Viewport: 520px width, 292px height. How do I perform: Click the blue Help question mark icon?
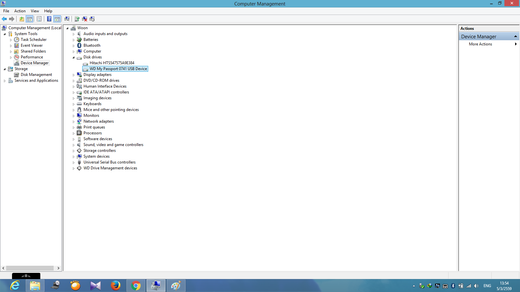pos(49,19)
